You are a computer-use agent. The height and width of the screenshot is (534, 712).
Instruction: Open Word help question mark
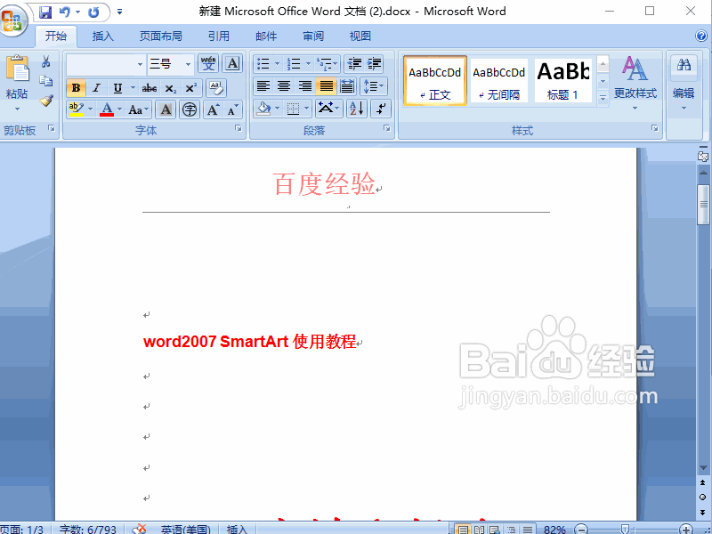tap(701, 36)
